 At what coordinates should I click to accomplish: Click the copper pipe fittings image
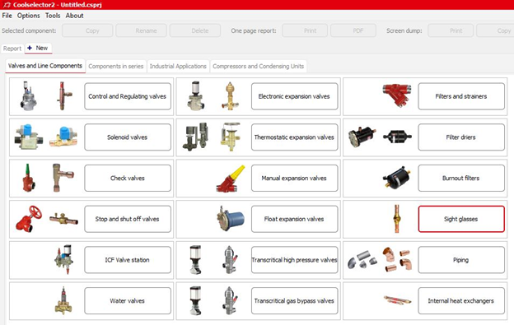click(x=397, y=259)
